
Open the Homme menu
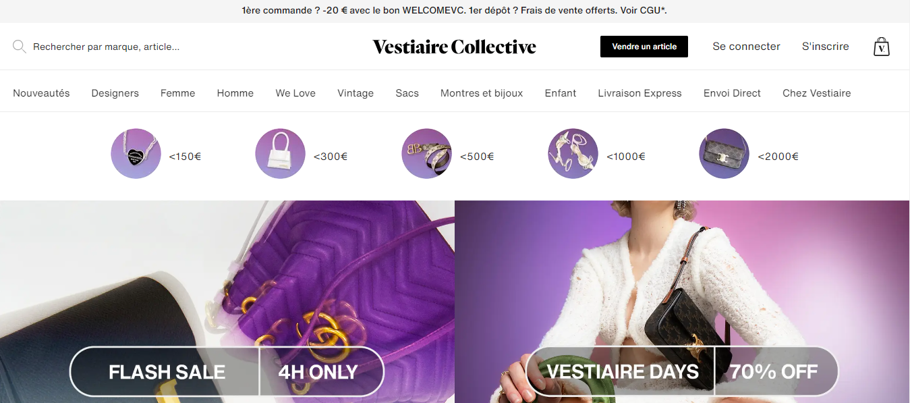pos(235,93)
